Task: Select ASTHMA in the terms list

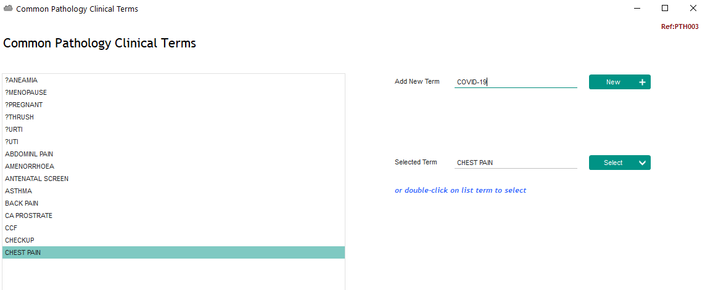Action: tap(173, 191)
